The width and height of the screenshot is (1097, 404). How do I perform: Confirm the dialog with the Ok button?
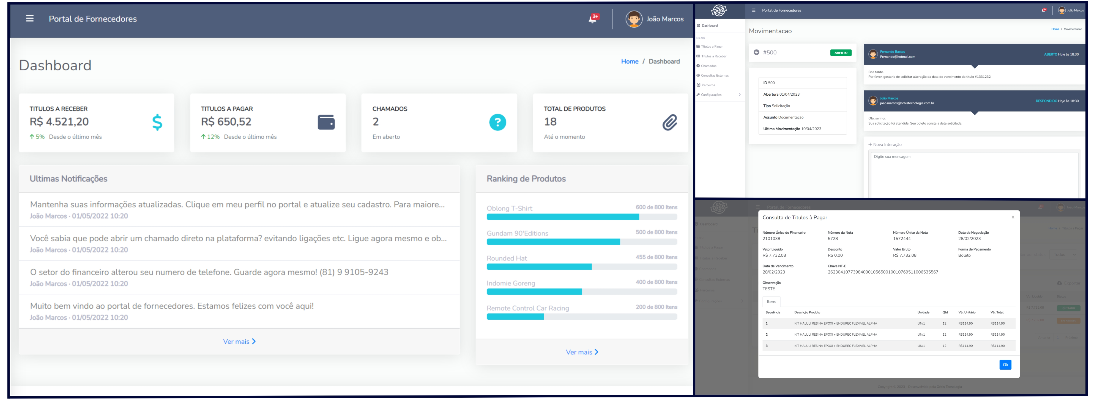coord(1005,364)
